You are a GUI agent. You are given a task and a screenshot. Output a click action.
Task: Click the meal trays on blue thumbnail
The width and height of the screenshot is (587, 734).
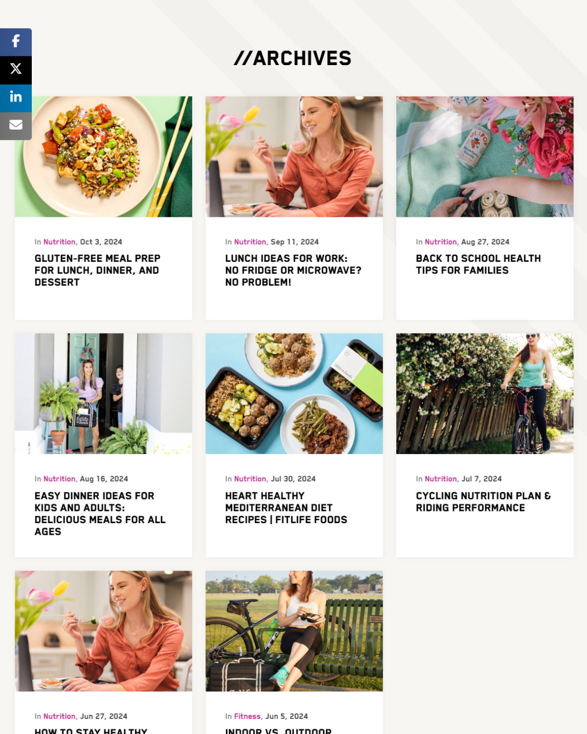point(294,393)
